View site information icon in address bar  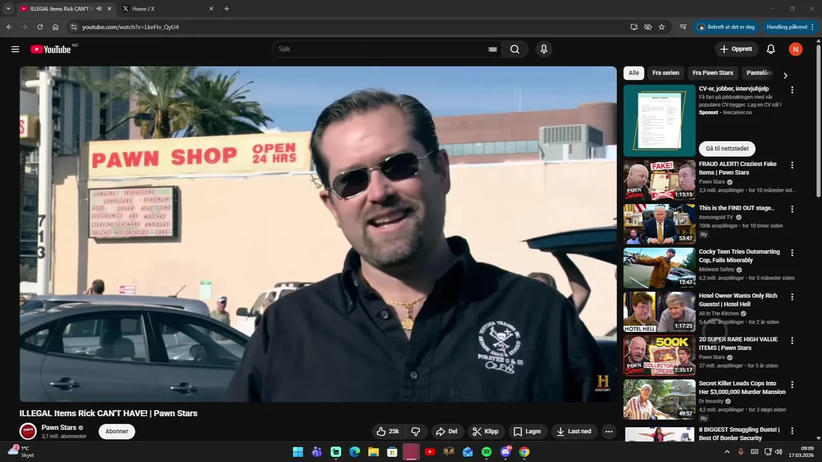(74, 27)
